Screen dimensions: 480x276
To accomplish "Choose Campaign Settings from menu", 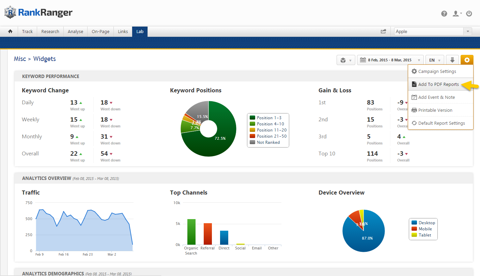I will pyautogui.click(x=437, y=72).
